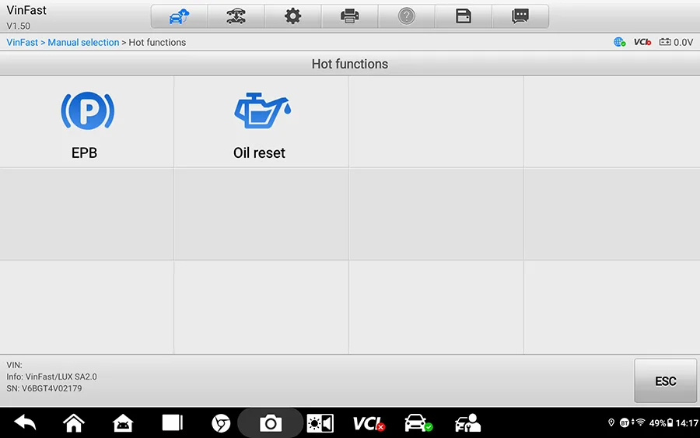Click the printer icon
This screenshot has height=438, width=700.
[349, 16]
